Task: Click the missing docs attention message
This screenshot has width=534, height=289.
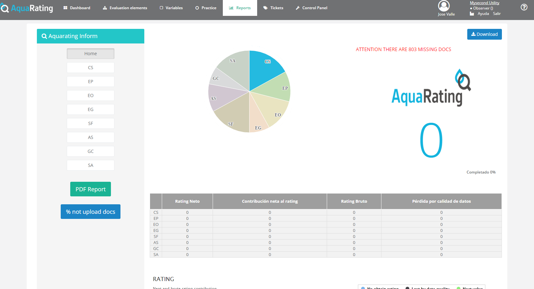Action: [x=403, y=49]
